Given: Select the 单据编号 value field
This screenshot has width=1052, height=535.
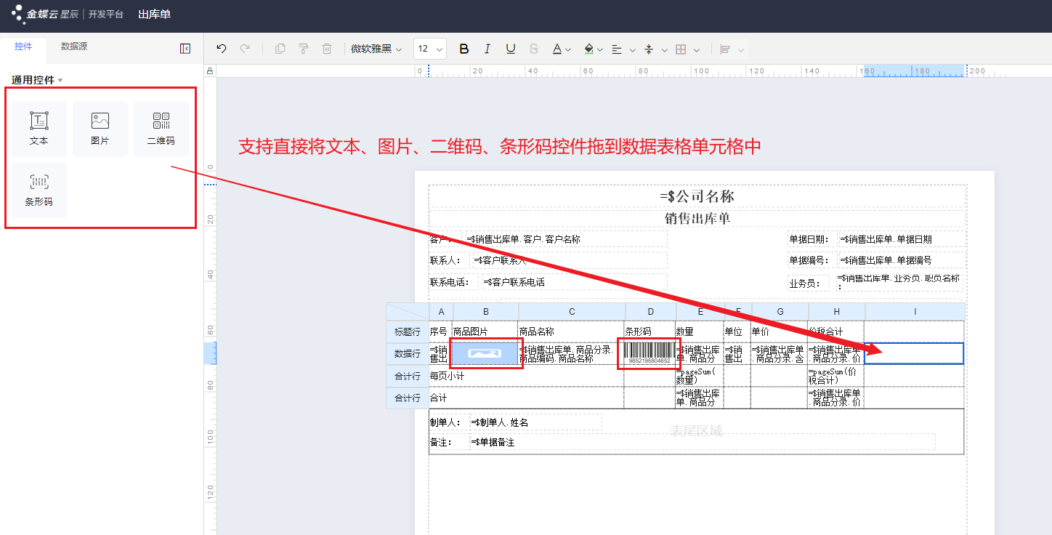Looking at the screenshot, I should [902, 260].
